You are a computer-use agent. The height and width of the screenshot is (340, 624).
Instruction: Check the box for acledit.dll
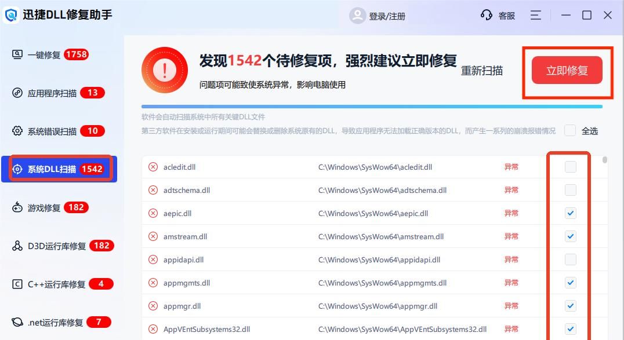pyautogui.click(x=571, y=167)
